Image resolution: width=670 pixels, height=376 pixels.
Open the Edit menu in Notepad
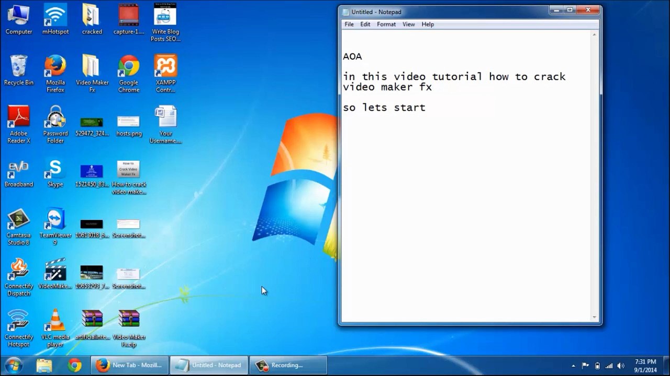[365, 24]
